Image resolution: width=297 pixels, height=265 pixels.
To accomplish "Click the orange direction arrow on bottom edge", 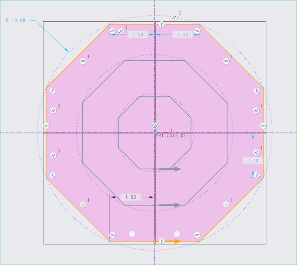I will [x=173, y=241].
